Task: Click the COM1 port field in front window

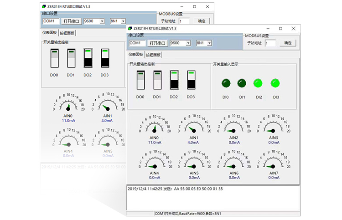Action: click(137, 43)
